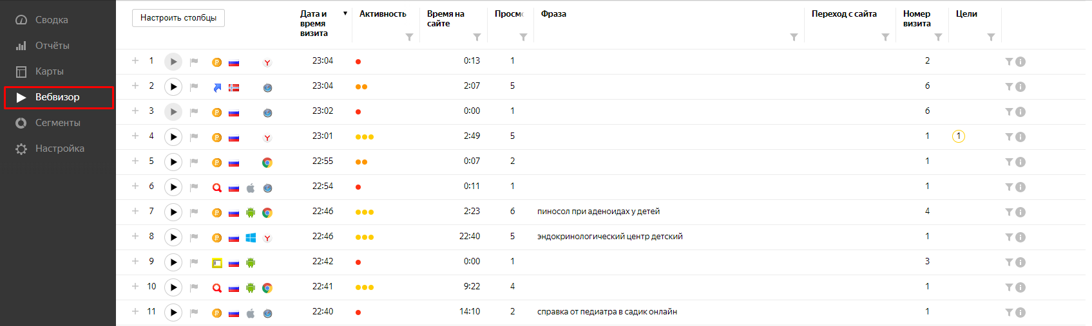Expand row 11 with the plus sign
Viewport: 1092px width, 326px height.
pyautogui.click(x=135, y=311)
